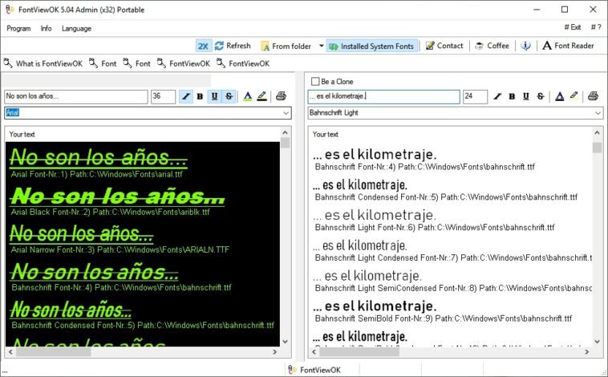Click the left panel horizontal scroll right arrow
Screen dimensions: 608x377
pos(275,352)
